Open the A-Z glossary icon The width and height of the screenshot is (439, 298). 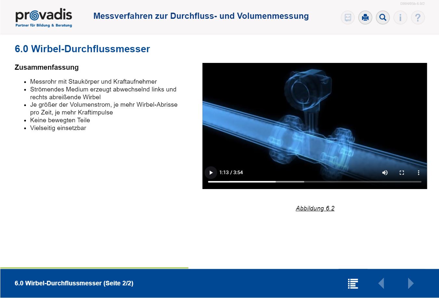(348, 18)
